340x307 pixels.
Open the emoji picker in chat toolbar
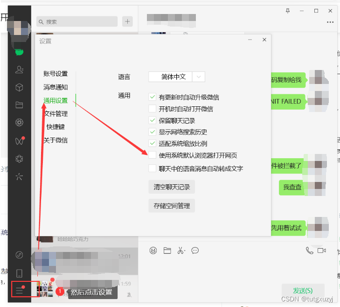click(153, 251)
